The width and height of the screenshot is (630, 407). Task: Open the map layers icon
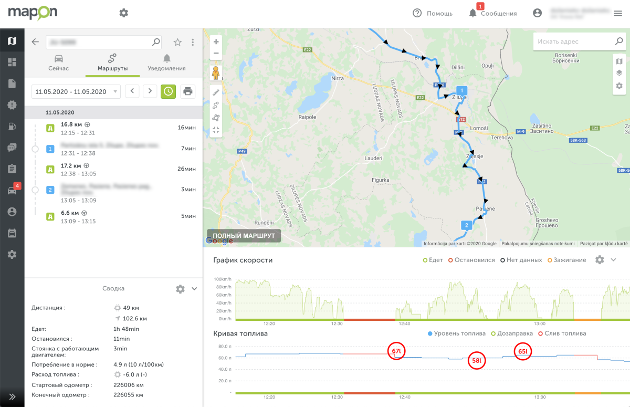[x=619, y=73]
